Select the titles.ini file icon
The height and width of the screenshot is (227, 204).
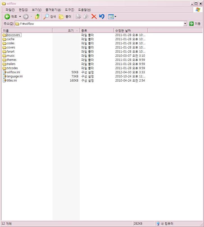pyautogui.click(x=4, y=80)
